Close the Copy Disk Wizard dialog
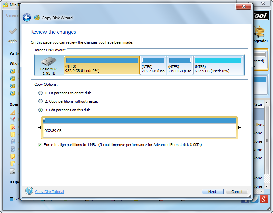Viewport: 273px width, 213px height. [244, 6]
